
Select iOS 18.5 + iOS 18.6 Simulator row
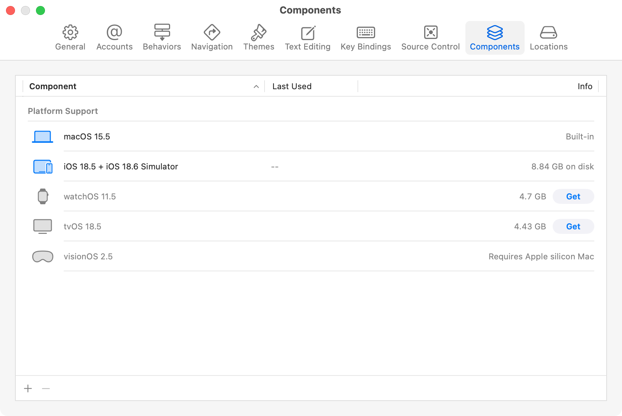pyautogui.click(x=311, y=166)
